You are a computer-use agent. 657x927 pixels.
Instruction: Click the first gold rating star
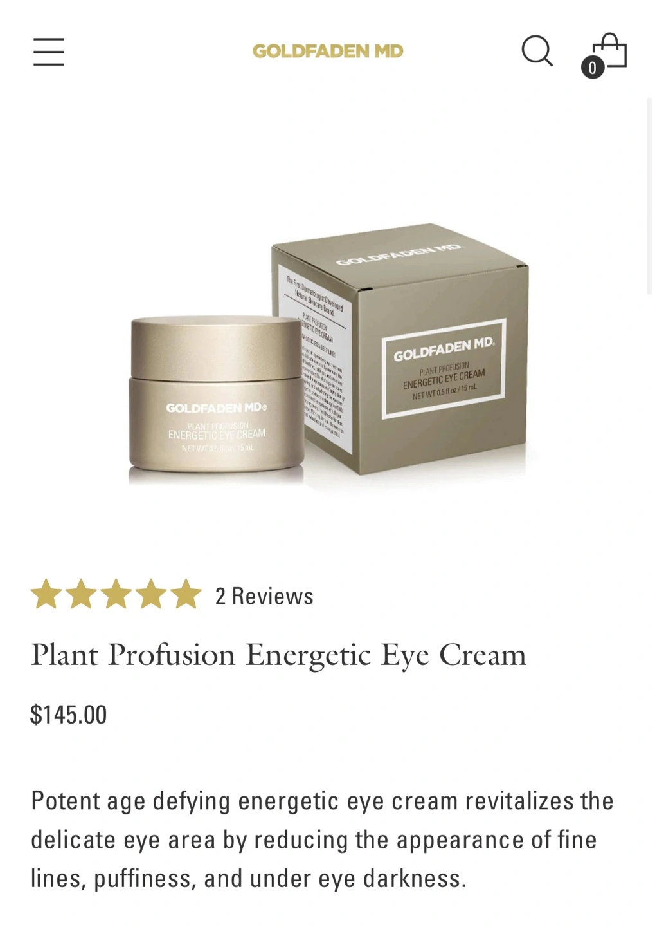(x=46, y=594)
